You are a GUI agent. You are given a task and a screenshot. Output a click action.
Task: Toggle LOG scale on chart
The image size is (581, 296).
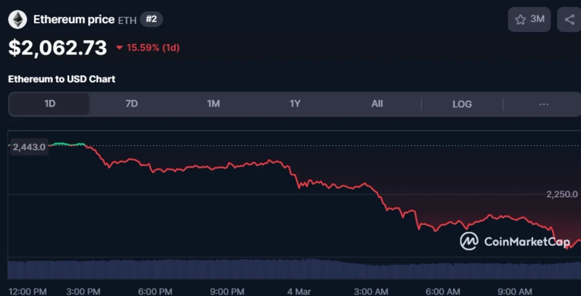tap(462, 104)
